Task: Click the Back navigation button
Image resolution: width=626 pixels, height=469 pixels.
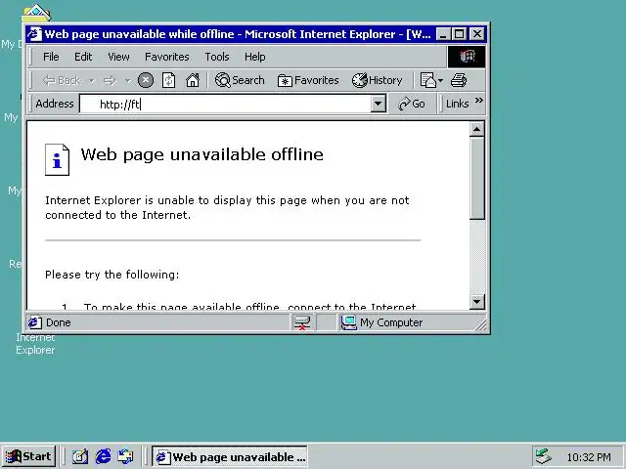Action: [x=63, y=80]
